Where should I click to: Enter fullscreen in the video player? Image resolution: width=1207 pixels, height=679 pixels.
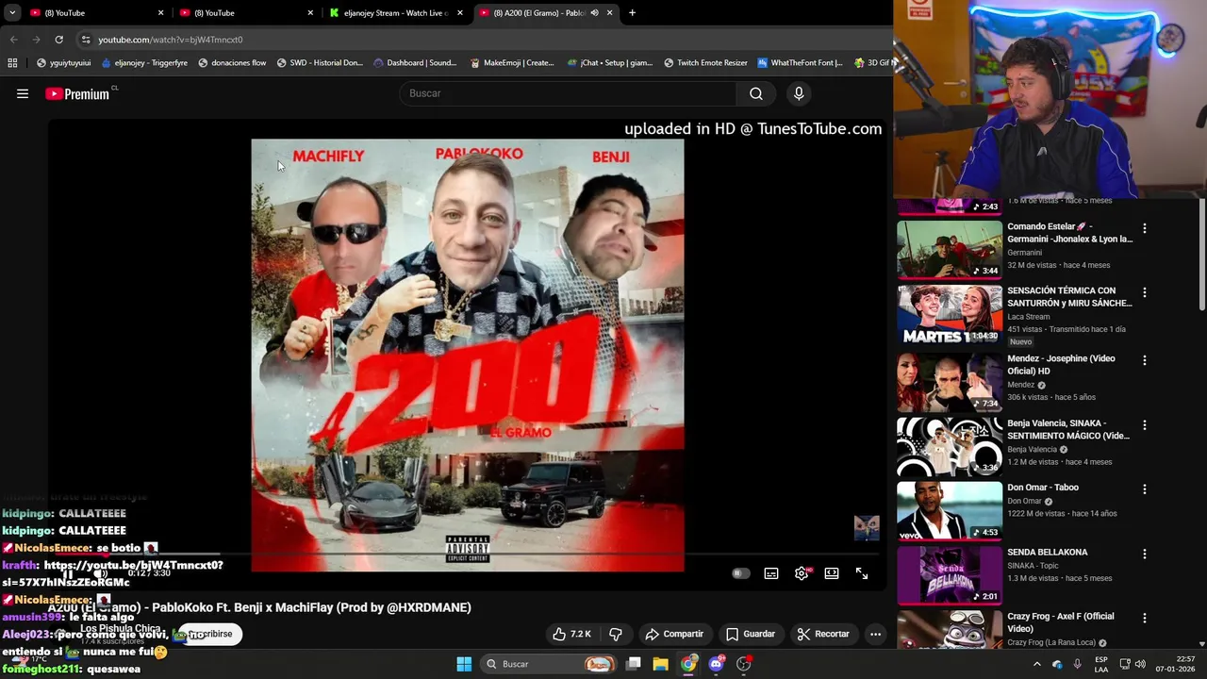coord(862,573)
